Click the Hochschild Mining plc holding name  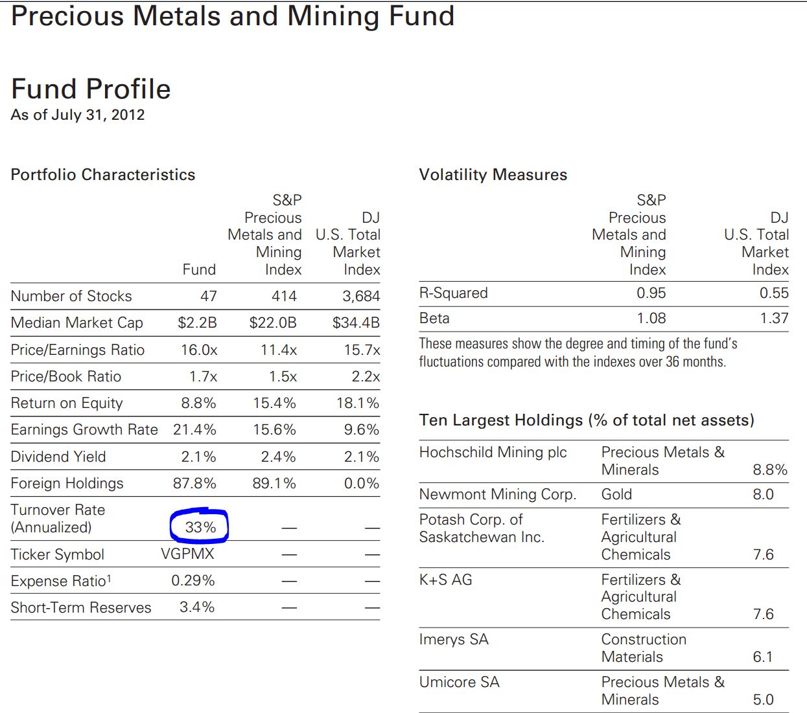(x=493, y=452)
